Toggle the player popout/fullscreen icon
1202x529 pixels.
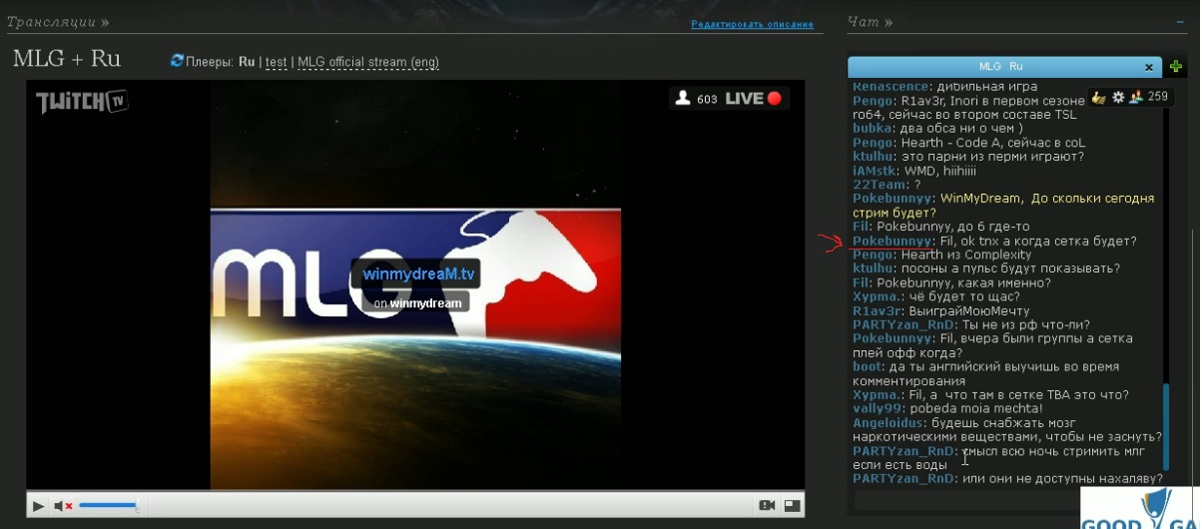(x=792, y=505)
